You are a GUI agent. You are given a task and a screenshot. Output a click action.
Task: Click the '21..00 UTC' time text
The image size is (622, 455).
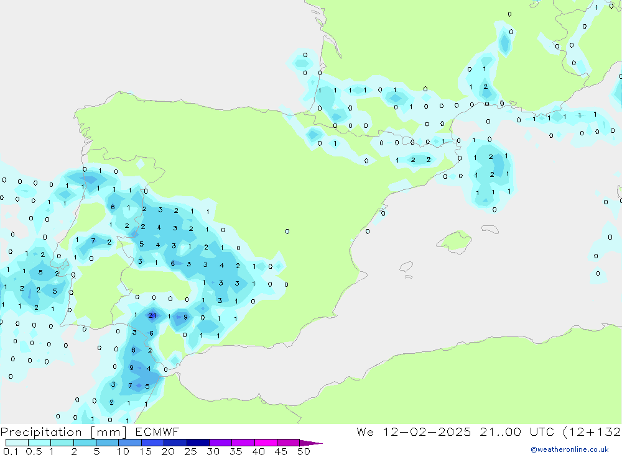pyautogui.click(x=517, y=431)
